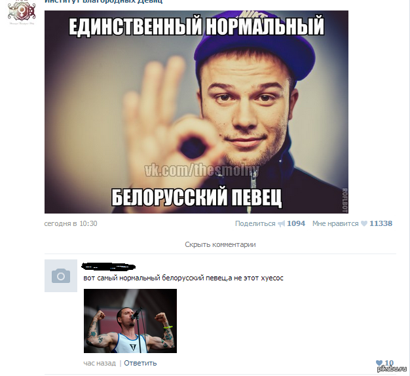The width and height of the screenshot is (410, 376).
Task: Click the megaphone share icon next to 1094
Action: (281, 224)
